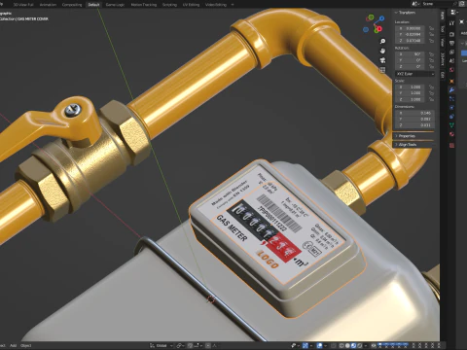The image size is (467, 350).
Task: Click the pan view hand icon
Action: pos(382,51)
